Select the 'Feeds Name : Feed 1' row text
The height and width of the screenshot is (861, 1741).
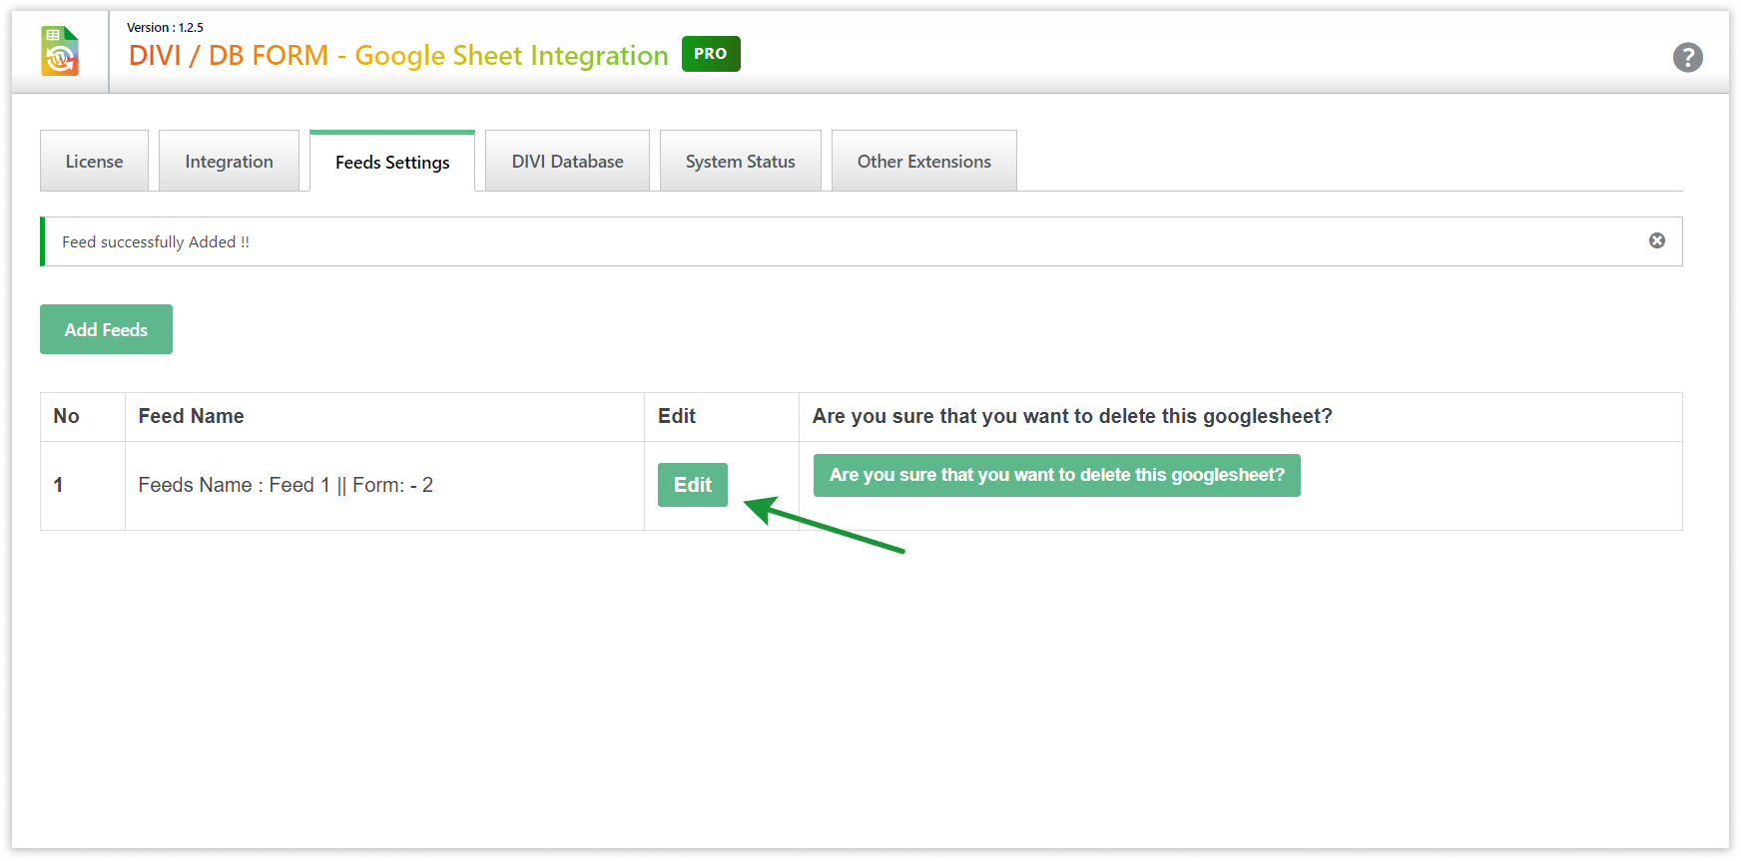(x=286, y=485)
